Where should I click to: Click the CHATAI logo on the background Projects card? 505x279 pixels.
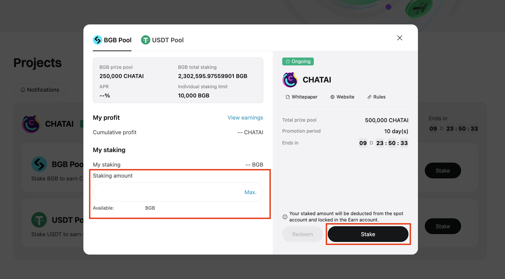(31, 124)
